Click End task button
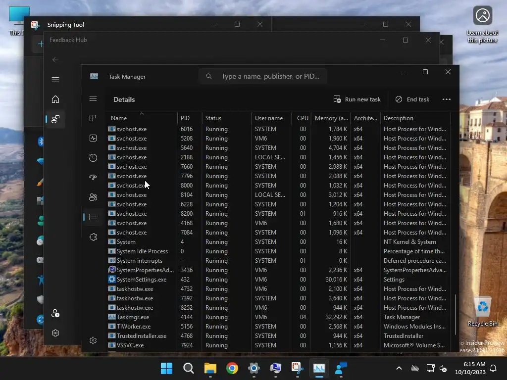Viewport: 507px width, 380px height. [412, 99]
